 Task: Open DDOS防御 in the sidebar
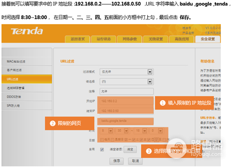pyautogui.click(x=27, y=97)
